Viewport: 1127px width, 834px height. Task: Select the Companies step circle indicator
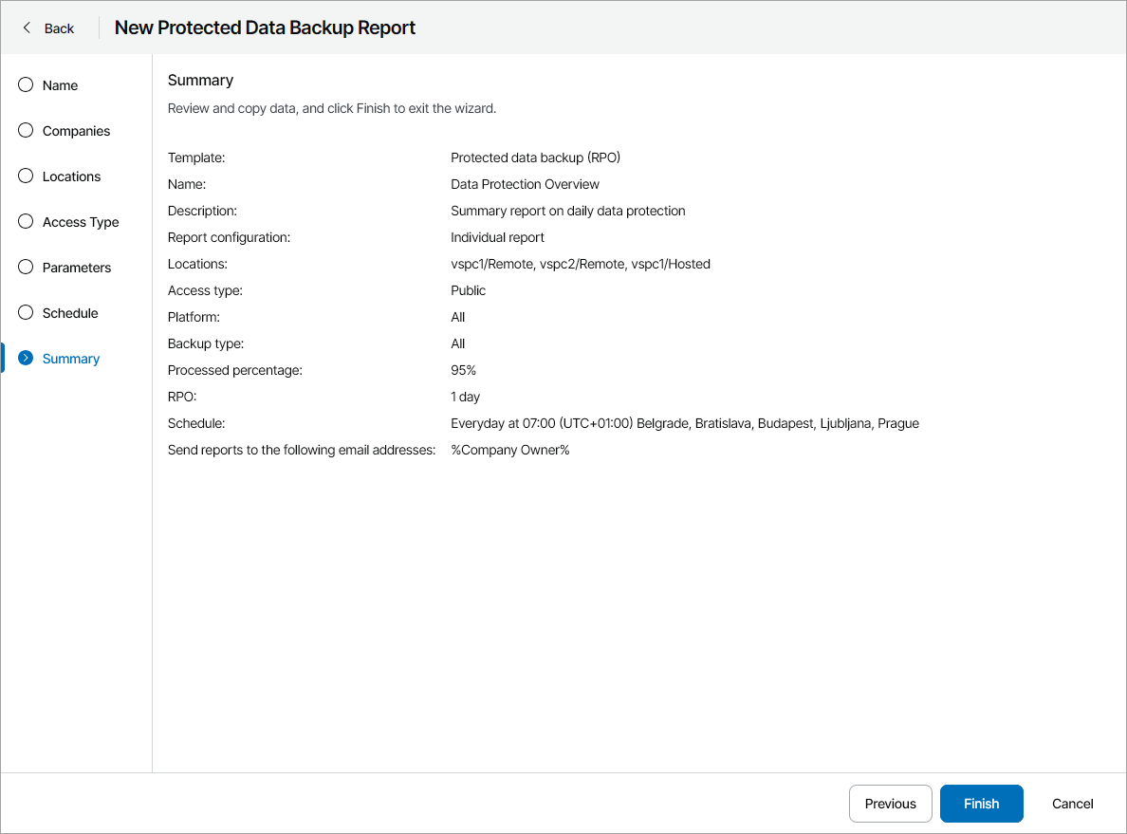pyautogui.click(x=25, y=130)
